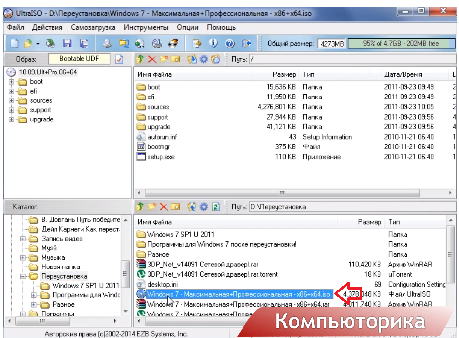
Task: Click the Open file folder icon
Action: 27,44
